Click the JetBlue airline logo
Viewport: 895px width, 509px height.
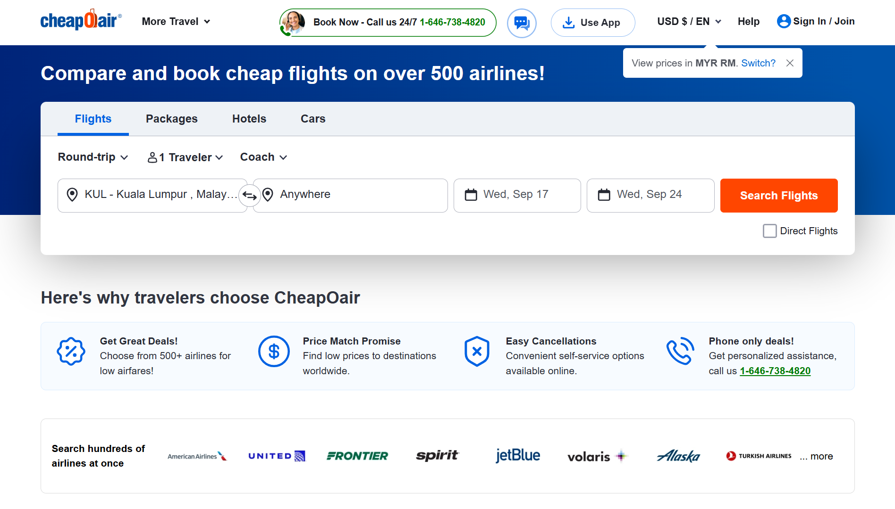tap(517, 455)
